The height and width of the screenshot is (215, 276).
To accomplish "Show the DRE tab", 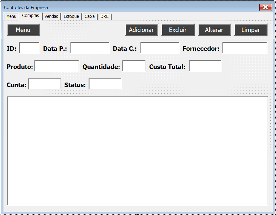I will 105,17.
